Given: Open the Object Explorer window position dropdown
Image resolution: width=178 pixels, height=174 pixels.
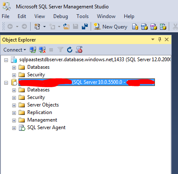Looking at the screenshot, I should point(153,39).
